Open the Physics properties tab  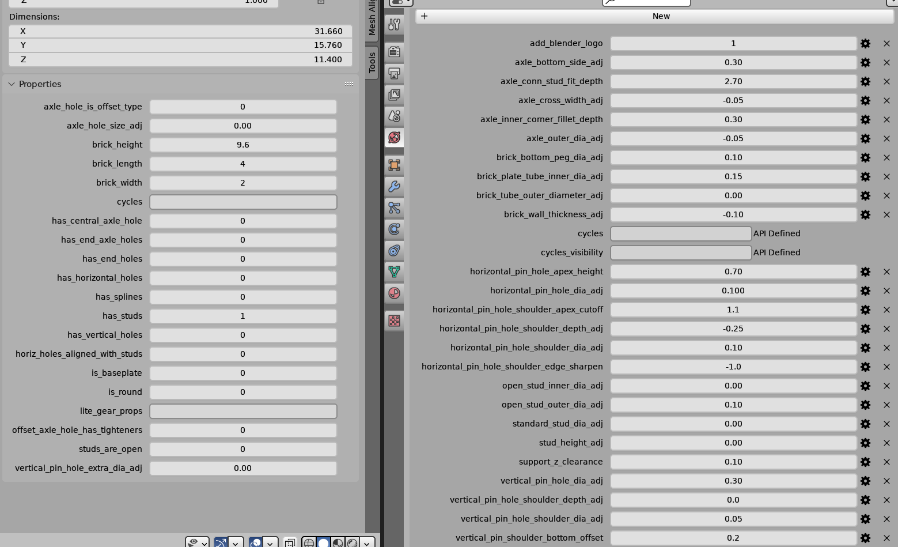coord(394,229)
